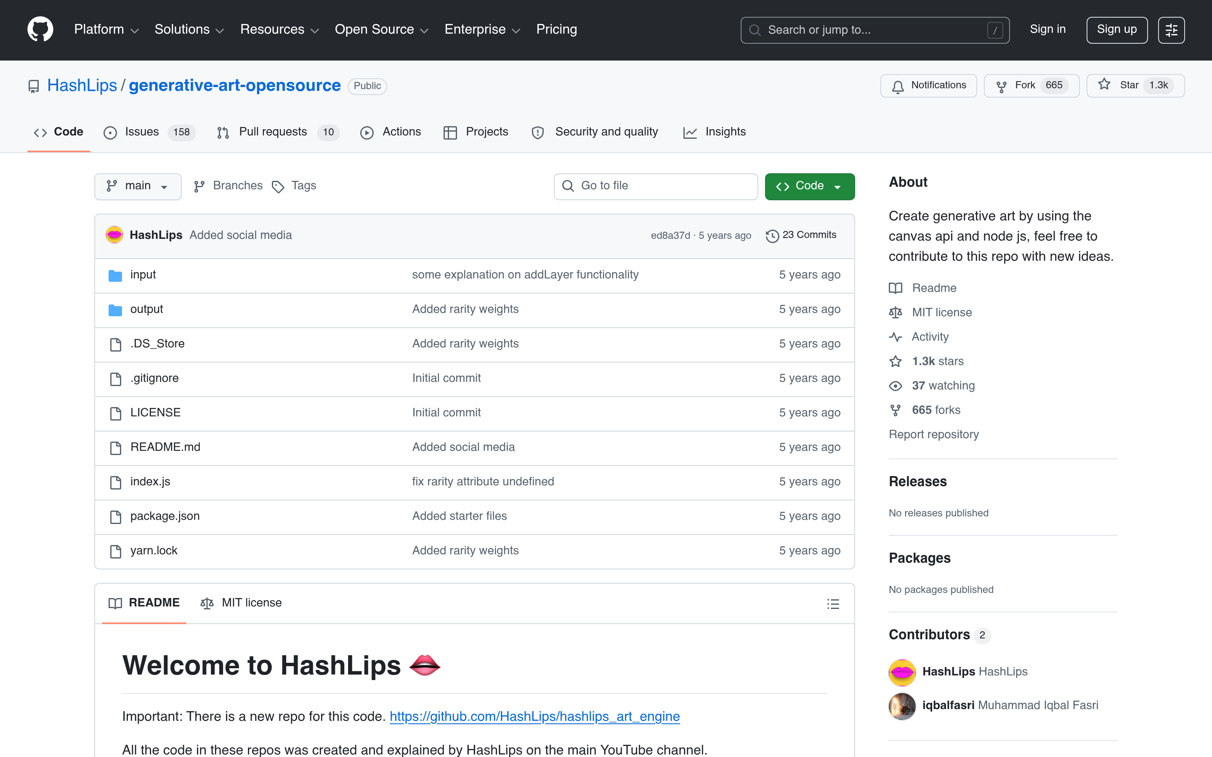Click the Pricing link
1212x757 pixels.
556,29
